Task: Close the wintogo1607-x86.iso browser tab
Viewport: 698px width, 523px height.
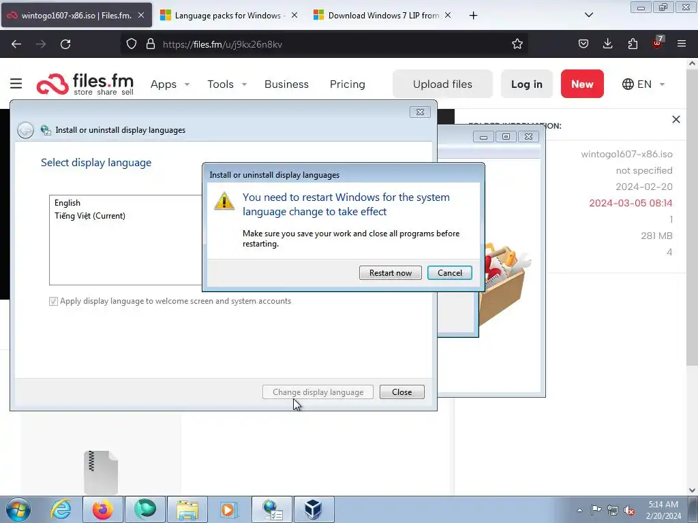Action: click(141, 15)
